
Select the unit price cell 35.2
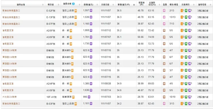tap(119, 30)
